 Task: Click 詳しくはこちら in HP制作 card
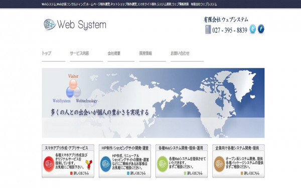(x=136, y=173)
